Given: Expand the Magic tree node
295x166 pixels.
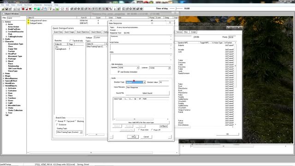Looking at the screenshot, I should tap(4, 76).
